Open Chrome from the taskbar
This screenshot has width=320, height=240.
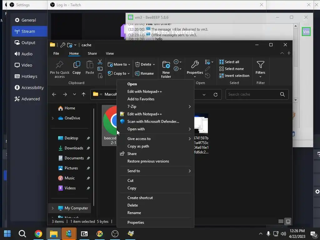tap(38, 234)
